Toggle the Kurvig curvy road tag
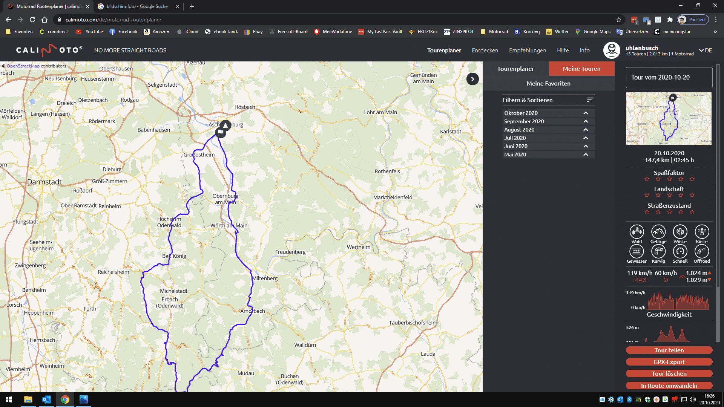Image resolution: width=724 pixels, height=407 pixels. point(658,251)
